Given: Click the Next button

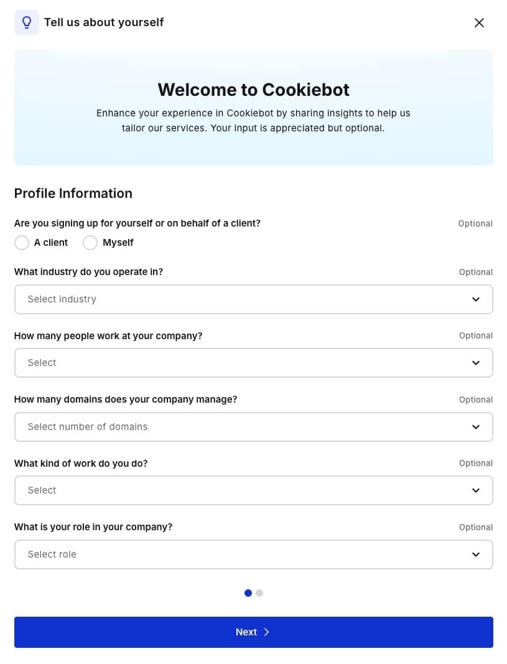Looking at the screenshot, I should 253,632.
